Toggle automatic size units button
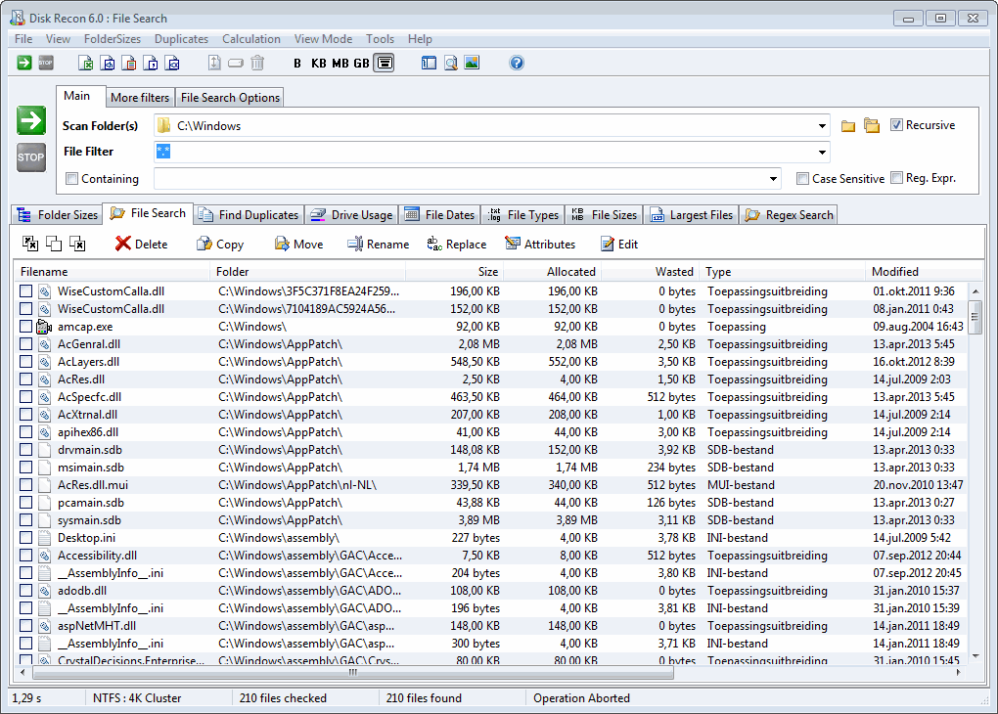The width and height of the screenshot is (998, 714). tap(384, 63)
